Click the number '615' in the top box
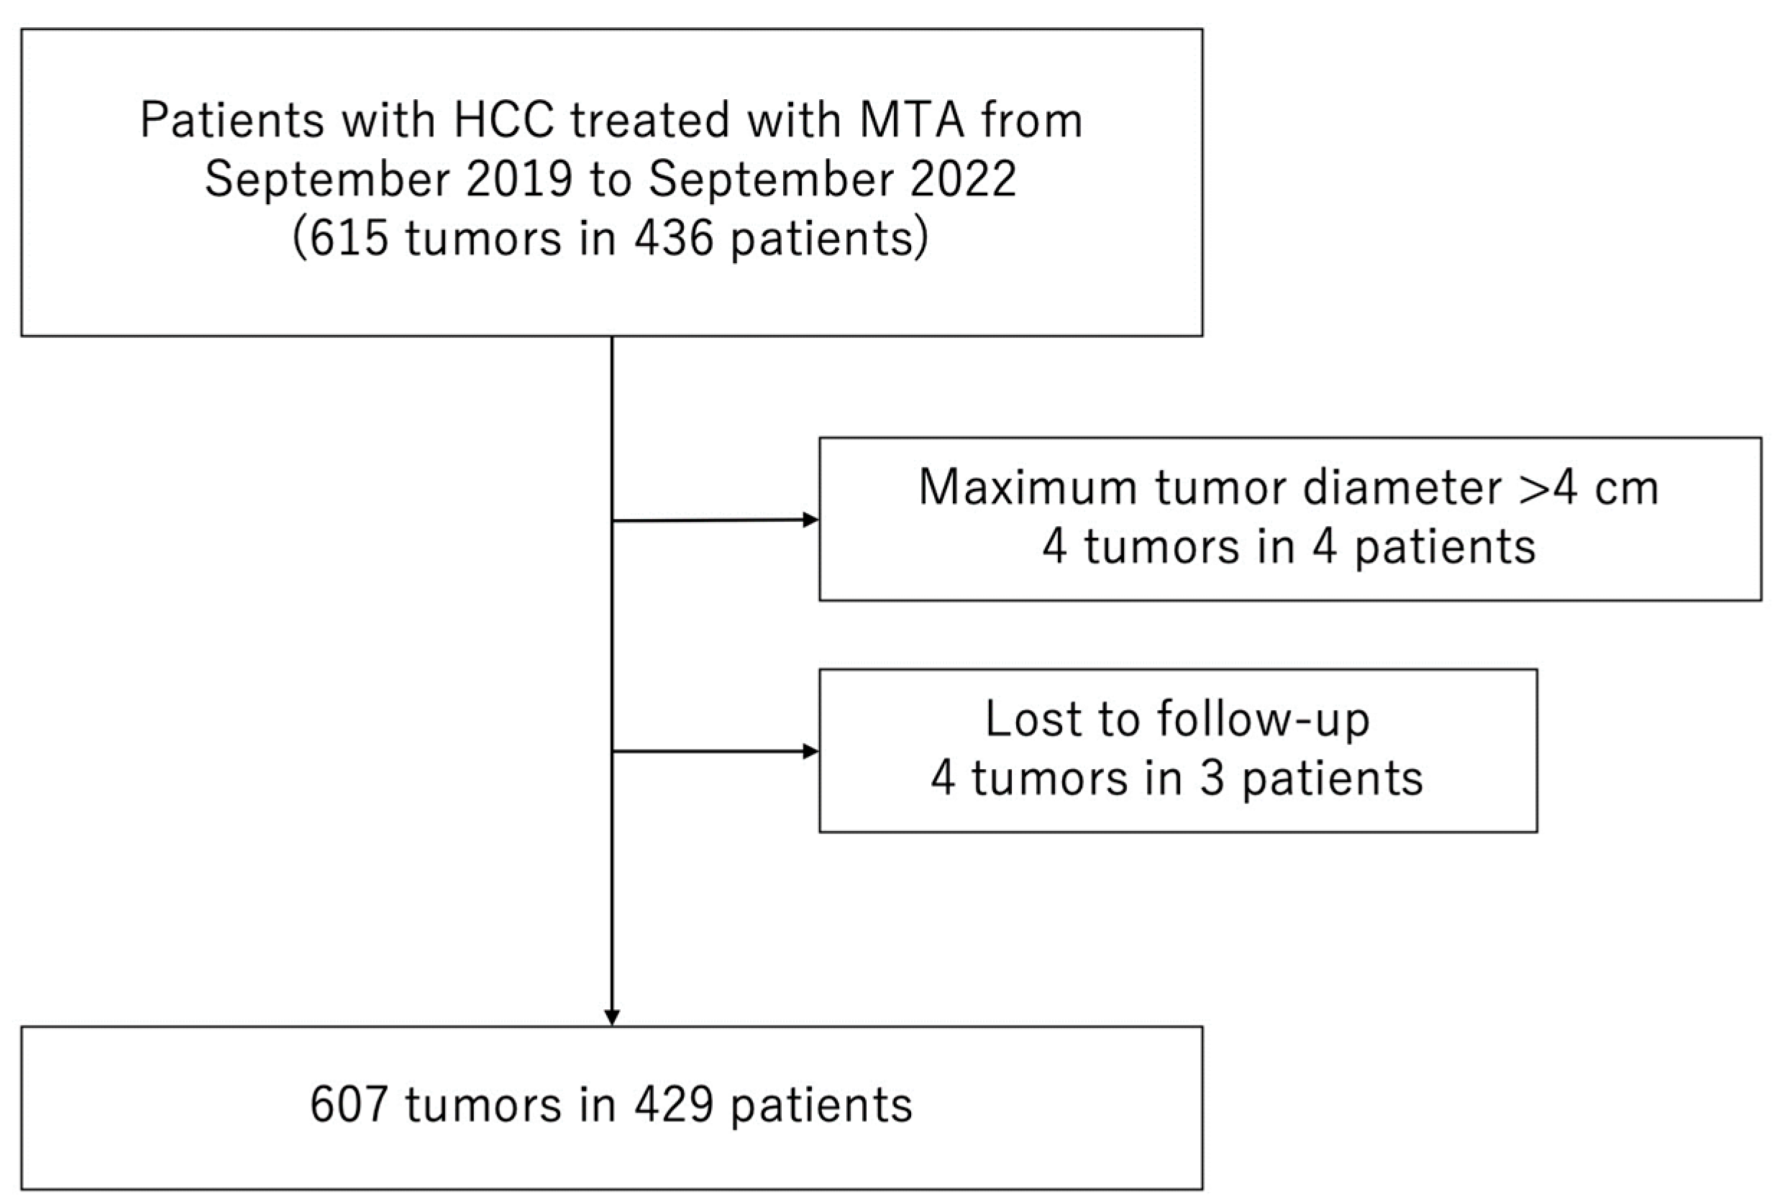 [349, 239]
